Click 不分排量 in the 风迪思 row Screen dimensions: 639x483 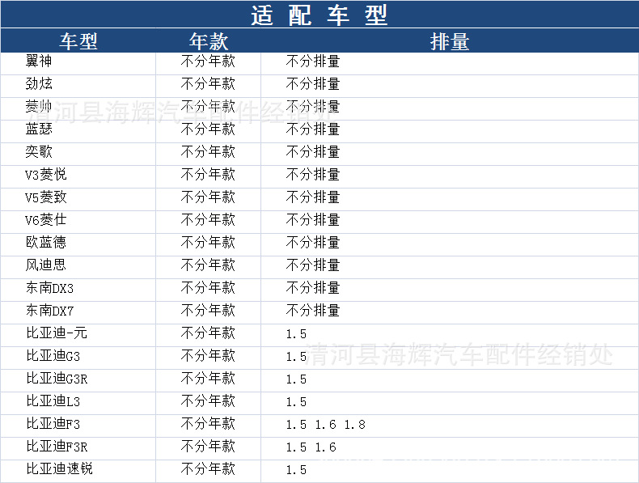pyautogui.click(x=313, y=265)
